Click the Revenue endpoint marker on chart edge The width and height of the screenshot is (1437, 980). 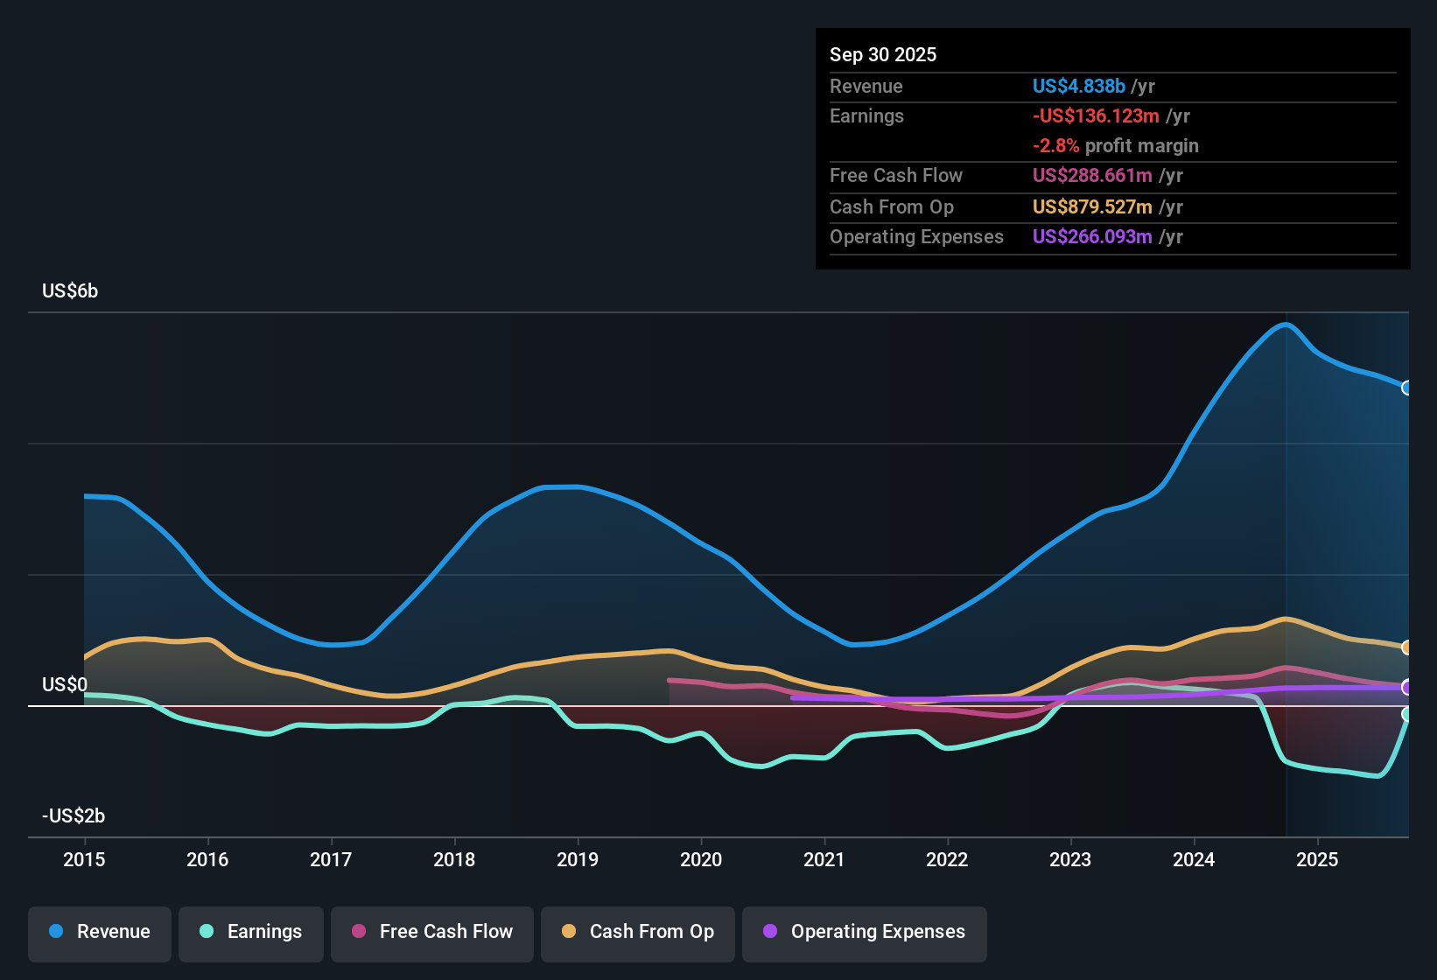point(1407,388)
